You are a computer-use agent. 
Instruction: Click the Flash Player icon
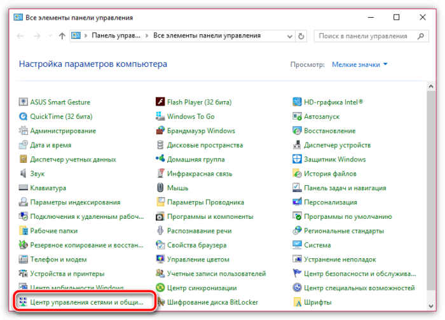click(160, 102)
